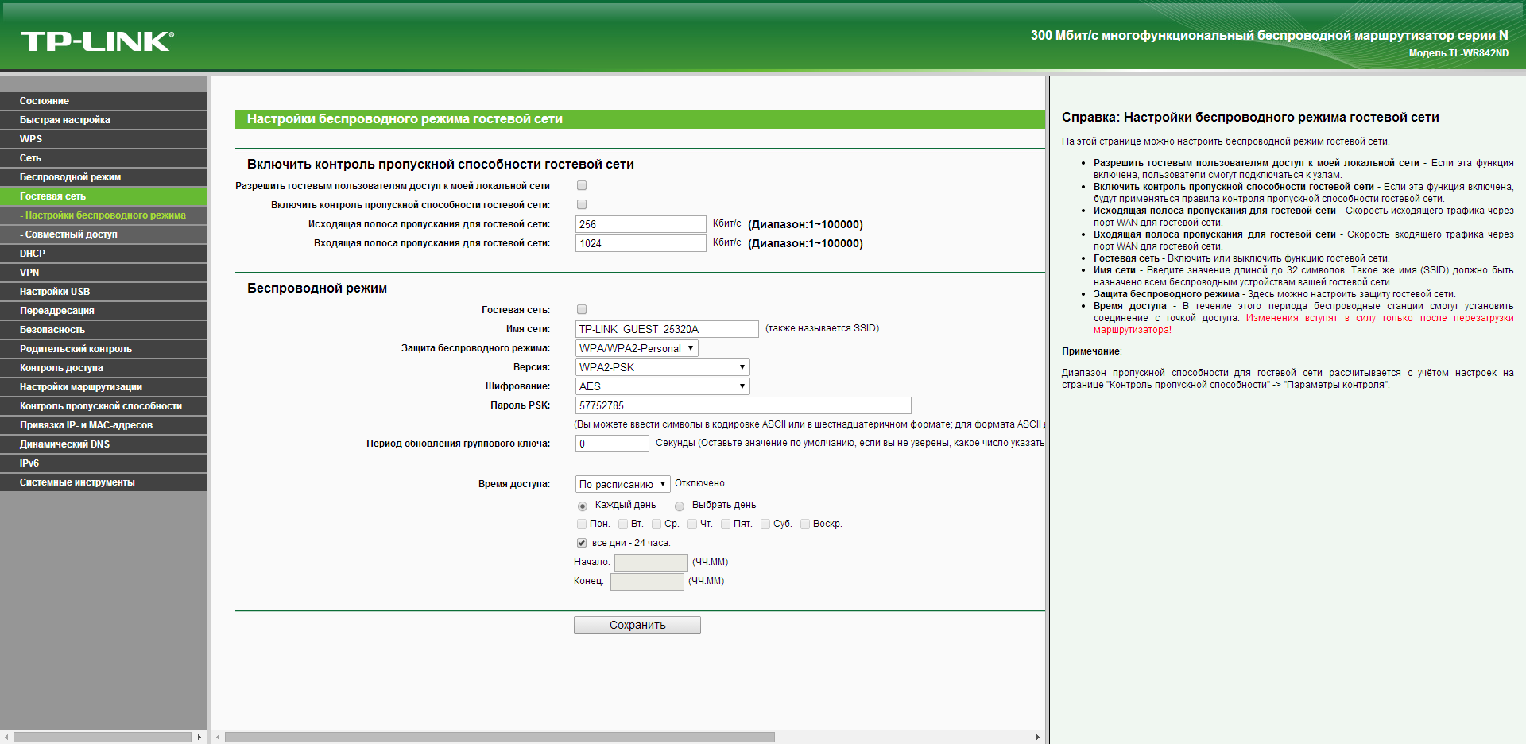Open the VPN section
Screen dimensions: 1526x744
(x=103, y=273)
